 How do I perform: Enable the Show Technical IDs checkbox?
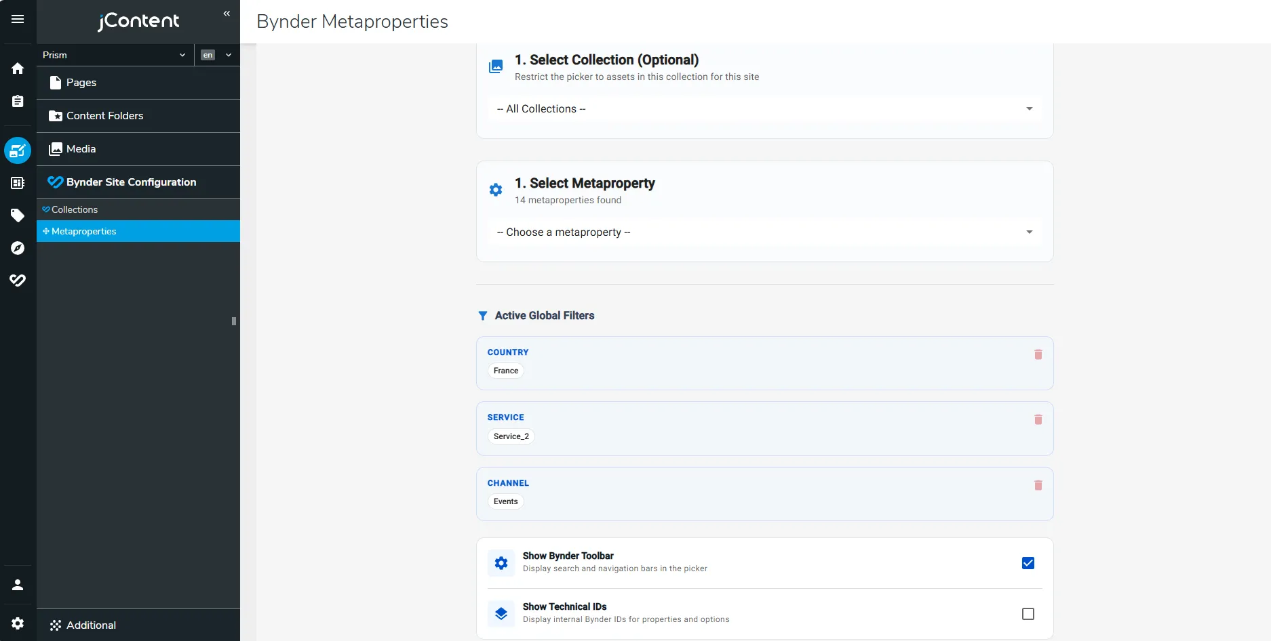click(1028, 614)
